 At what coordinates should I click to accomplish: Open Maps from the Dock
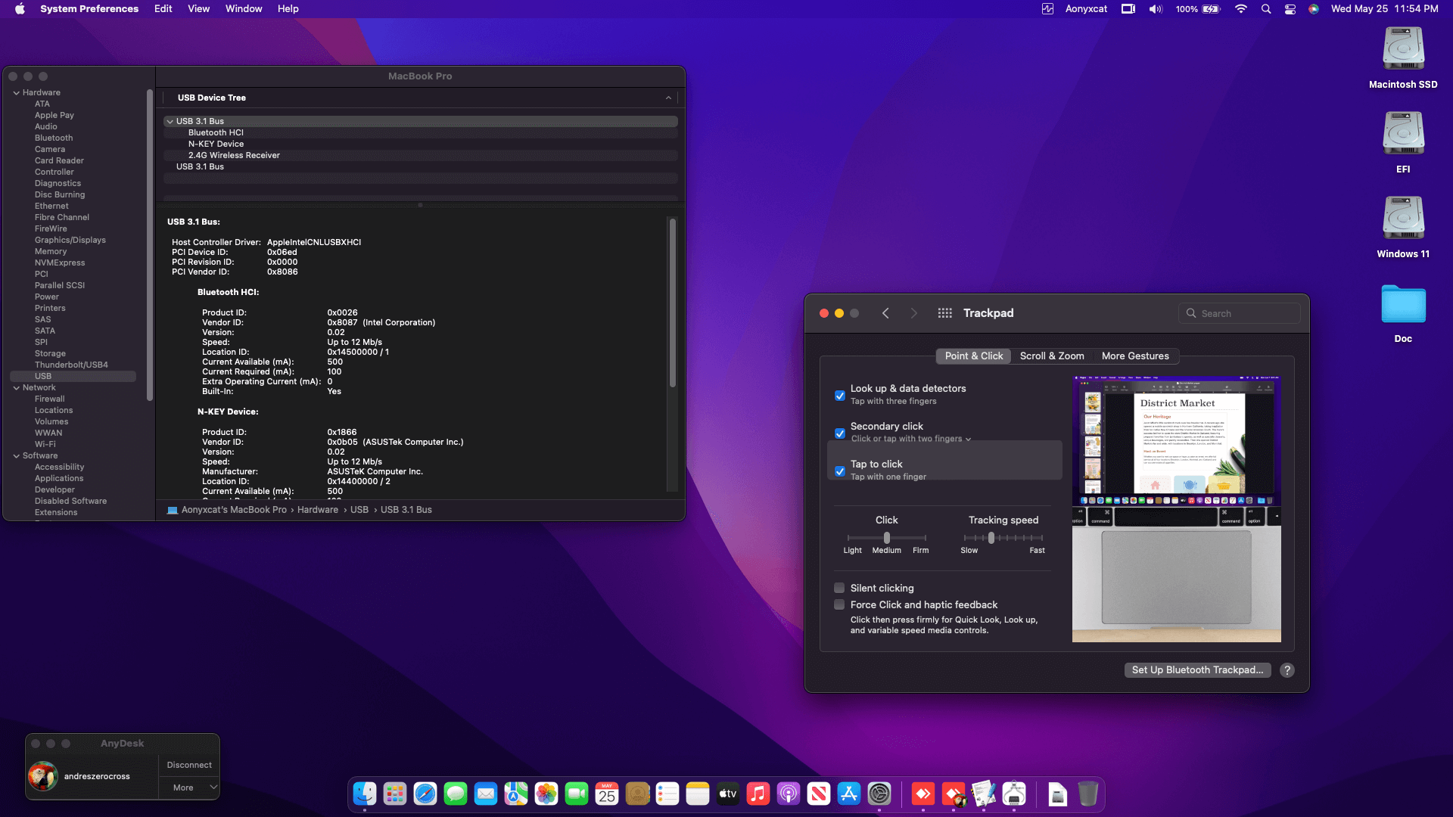(516, 794)
